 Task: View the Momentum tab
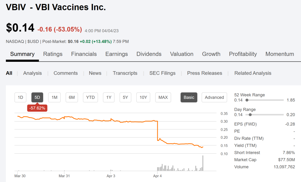(x=280, y=54)
